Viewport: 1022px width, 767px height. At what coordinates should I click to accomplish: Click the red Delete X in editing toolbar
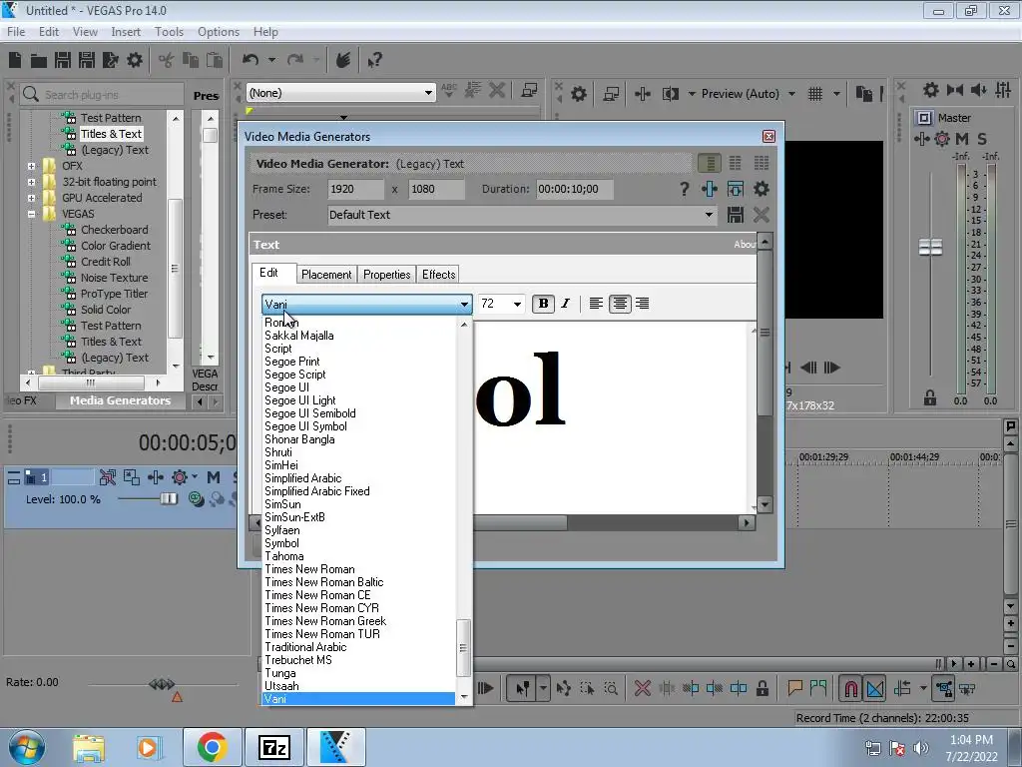click(642, 688)
